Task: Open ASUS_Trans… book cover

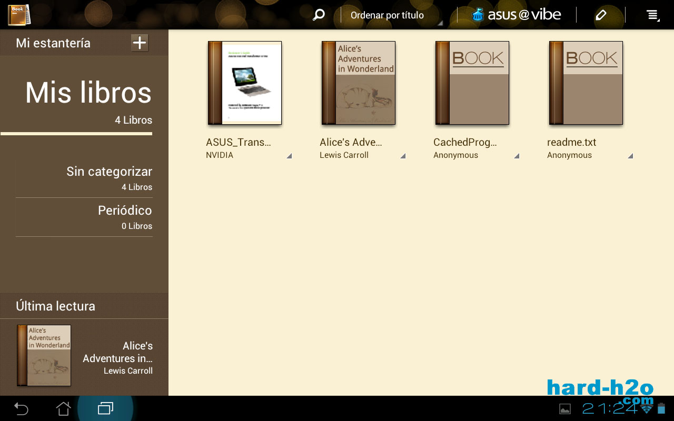Action: click(x=245, y=83)
